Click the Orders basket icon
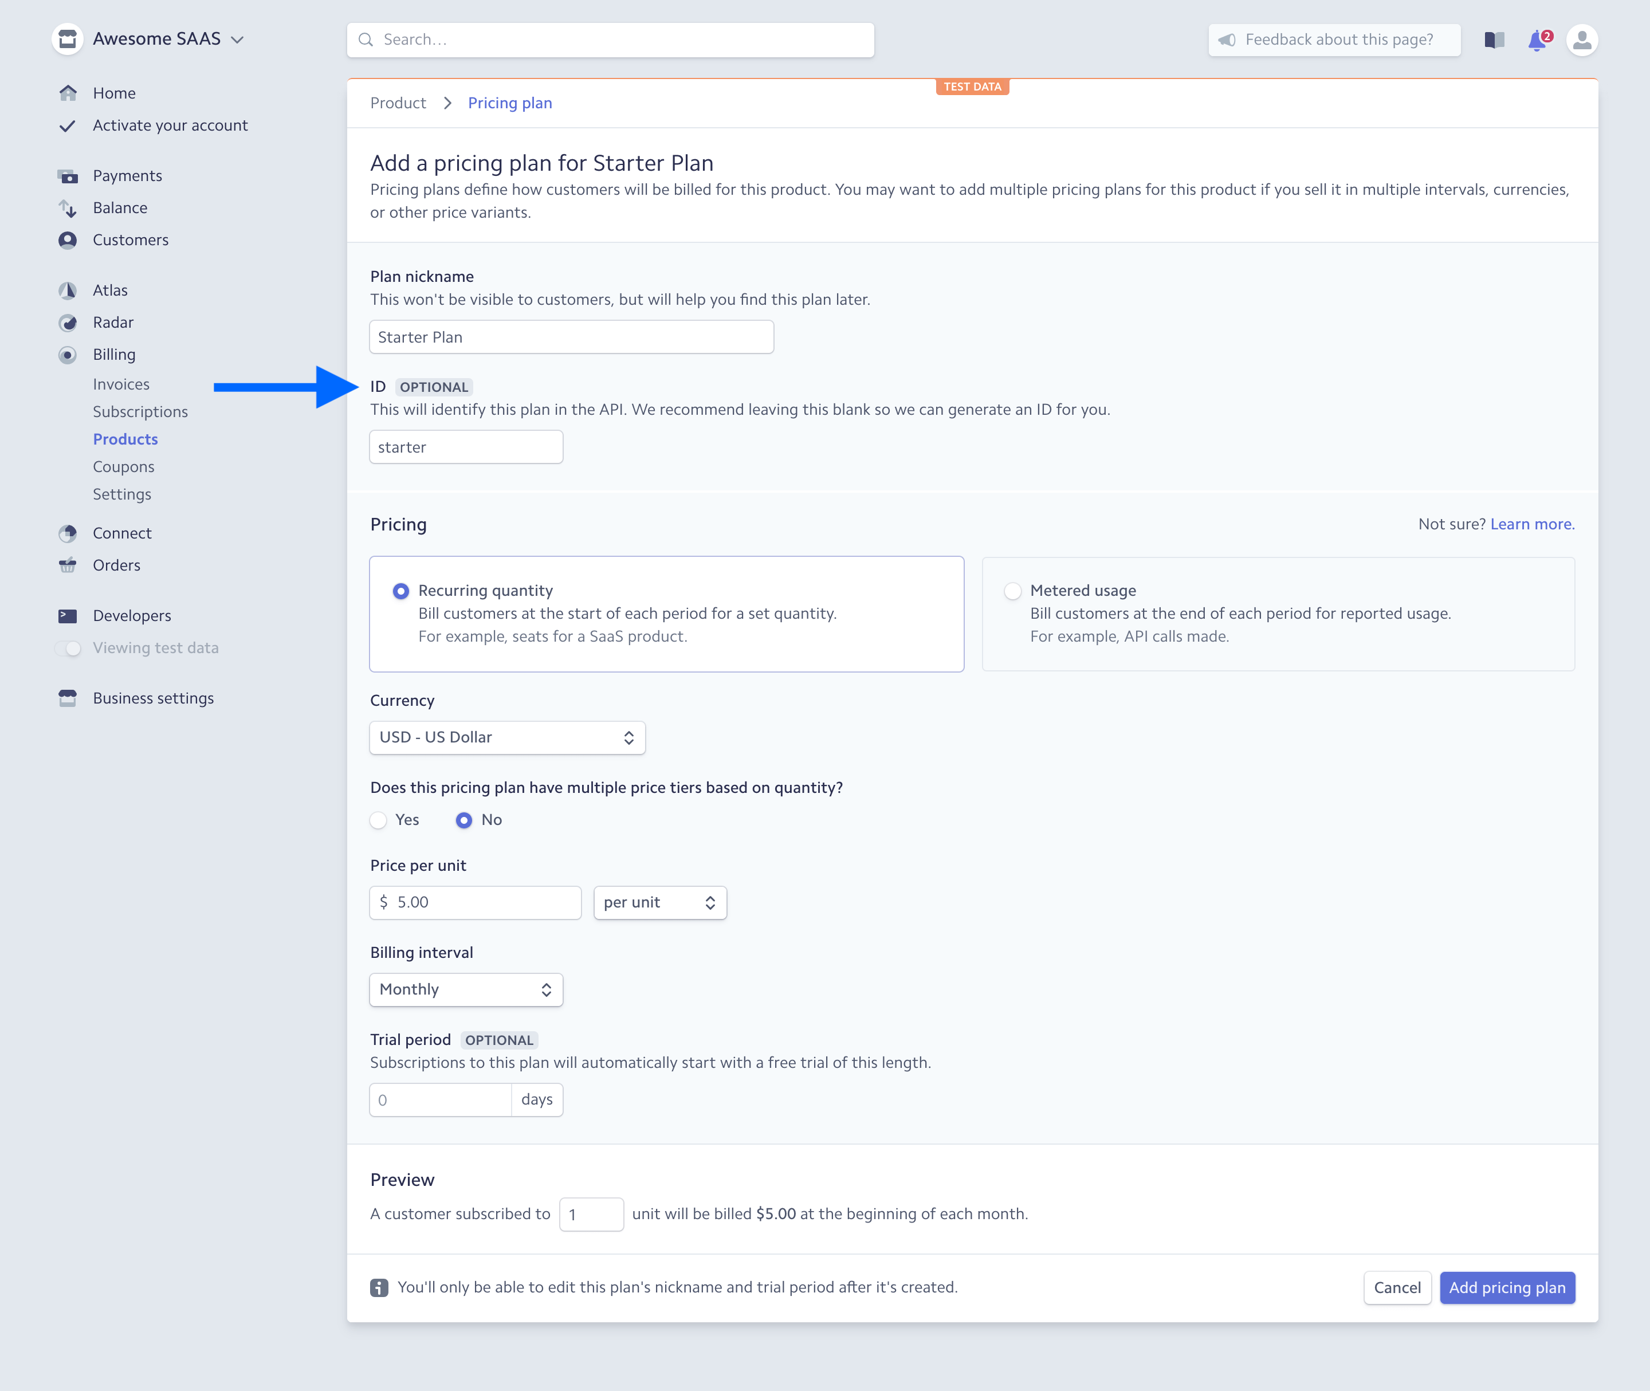This screenshot has width=1650, height=1391. [68, 565]
